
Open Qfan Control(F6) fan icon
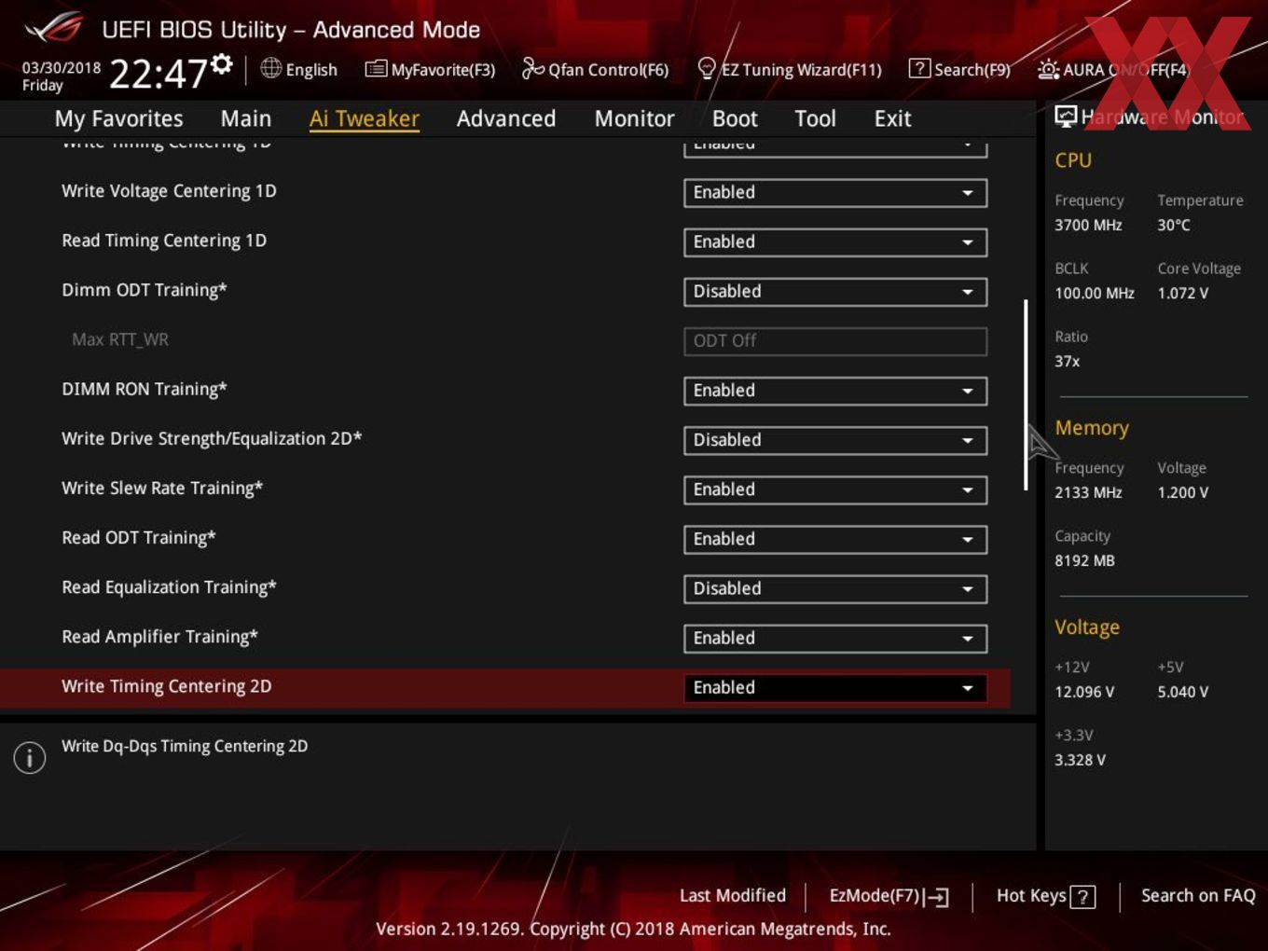(532, 68)
